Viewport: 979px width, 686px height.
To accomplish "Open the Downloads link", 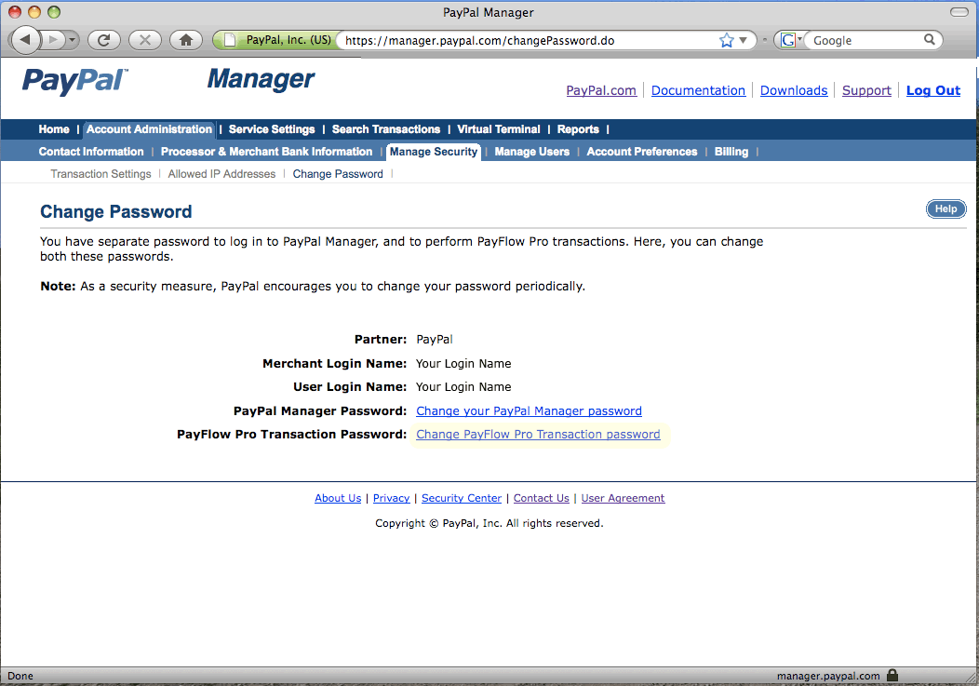I will click(794, 90).
